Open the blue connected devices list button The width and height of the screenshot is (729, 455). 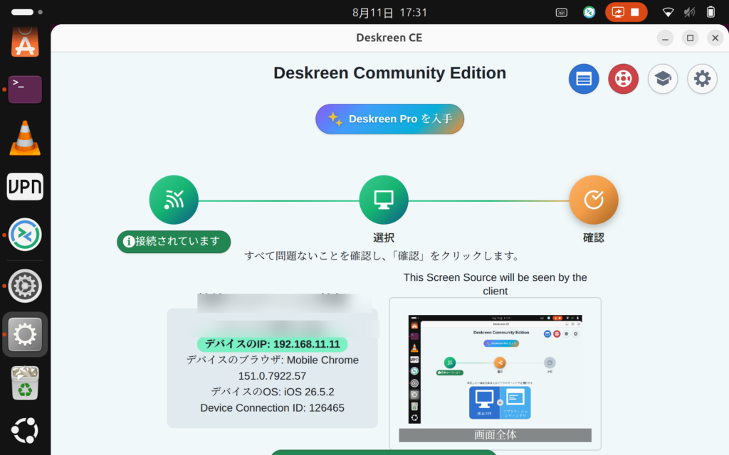pos(584,79)
